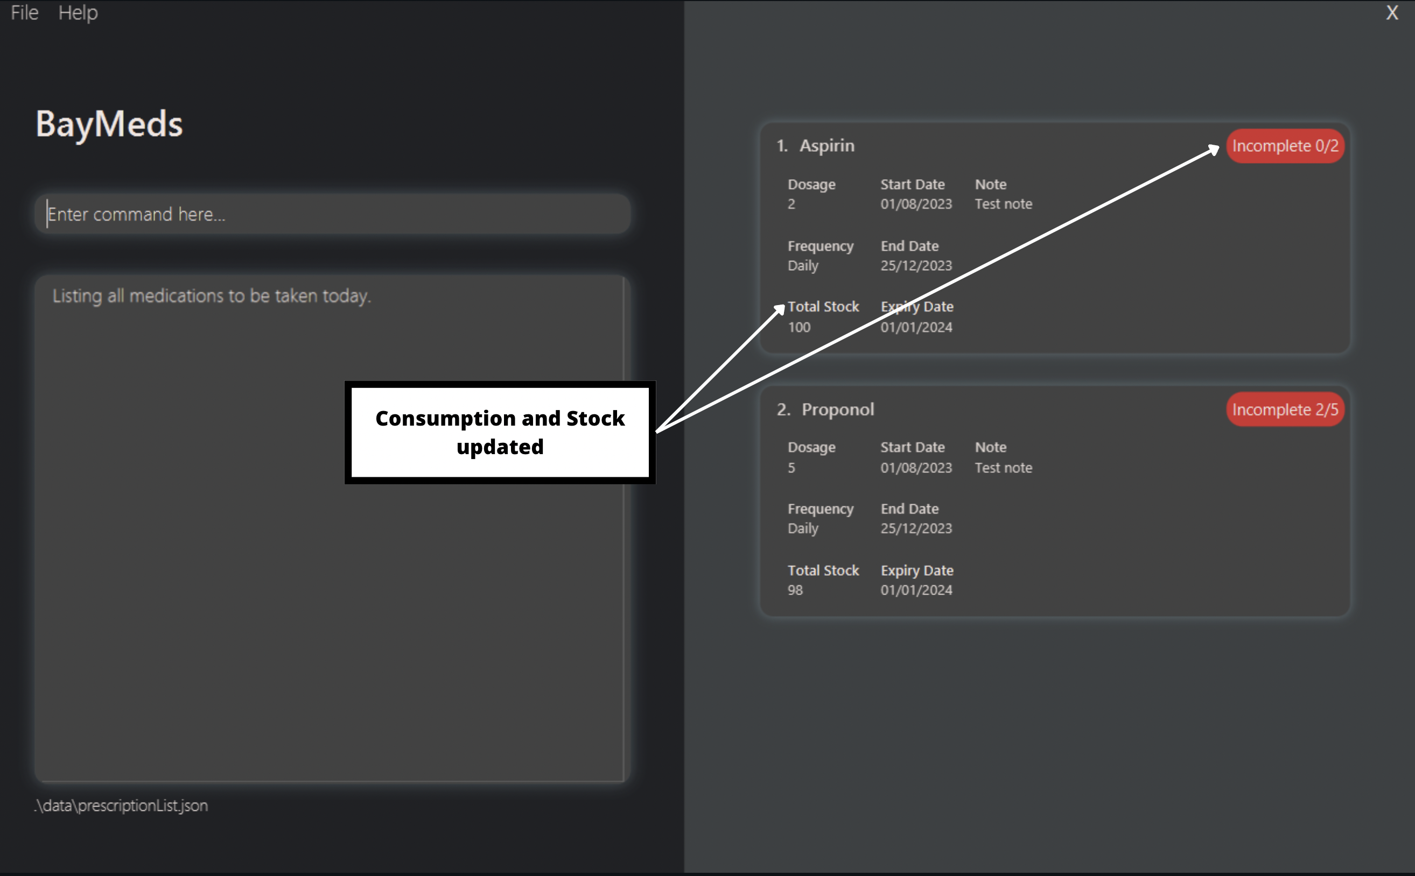Select the Proponol prescription title
Viewport: 1415px width, 876px height.
coord(838,409)
